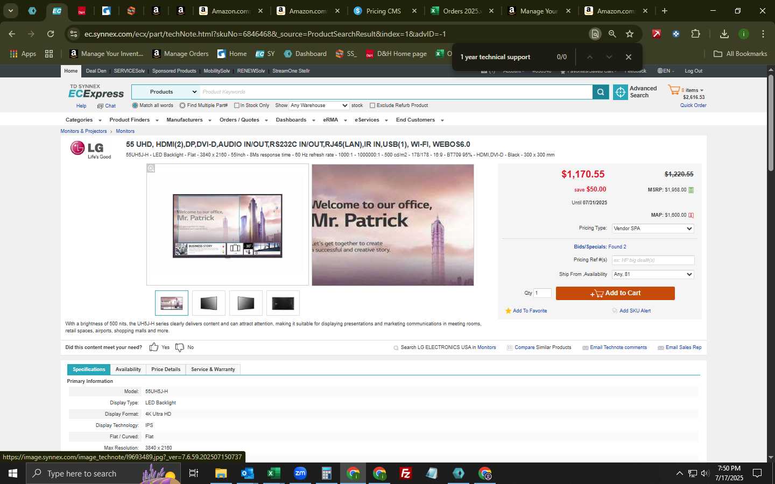Open the Products search category dropdown
The width and height of the screenshot is (775, 484).
coord(166,92)
